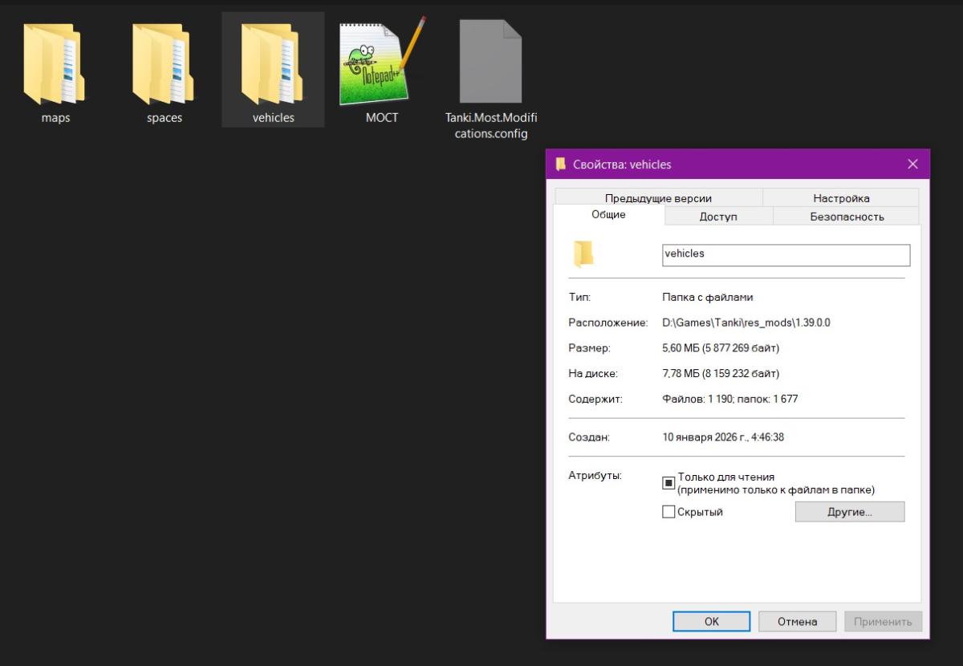963x666 pixels.
Task: Select the maps folder icon
Action: click(x=55, y=63)
